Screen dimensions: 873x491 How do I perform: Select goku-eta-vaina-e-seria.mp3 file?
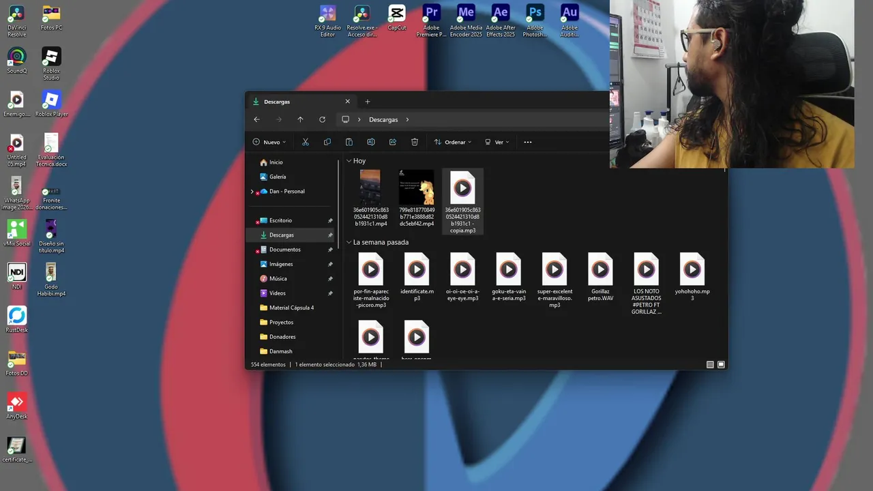tap(509, 277)
